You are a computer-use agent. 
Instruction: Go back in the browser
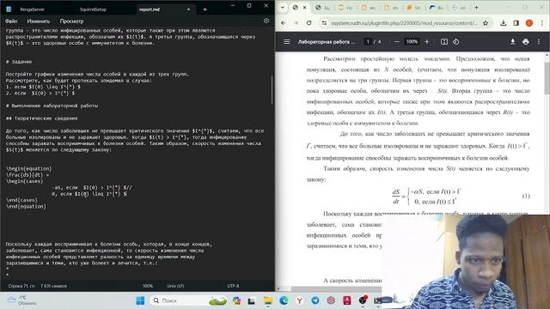click(x=283, y=23)
